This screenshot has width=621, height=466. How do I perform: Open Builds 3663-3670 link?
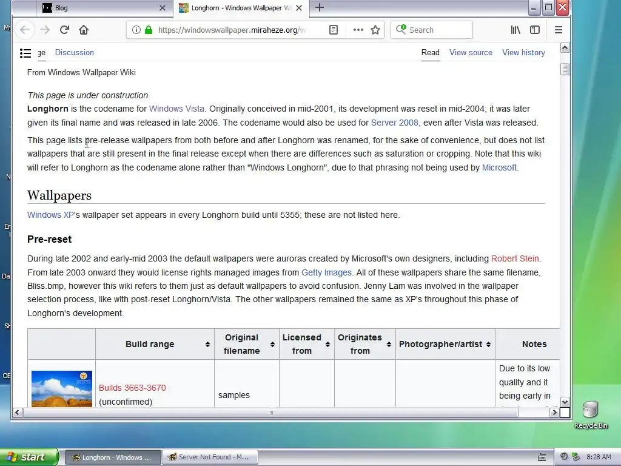tap(132, 388)
